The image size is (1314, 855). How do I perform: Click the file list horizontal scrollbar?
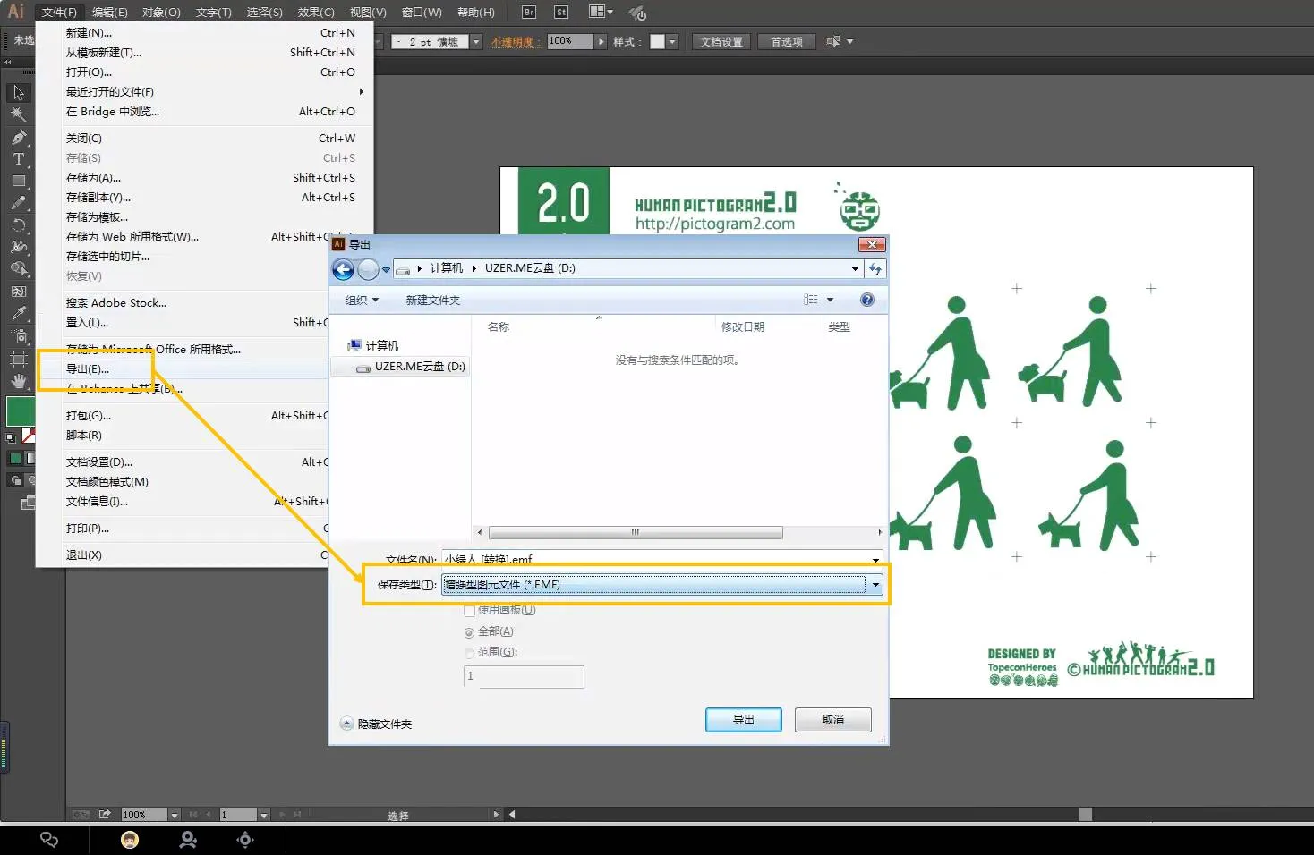636,532
